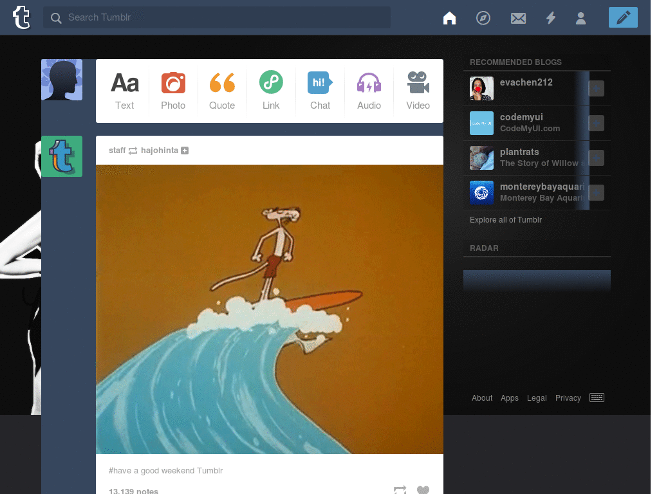Open the Explore compass icon
Viewport: 659px width, 494px height.
(483, 18)
